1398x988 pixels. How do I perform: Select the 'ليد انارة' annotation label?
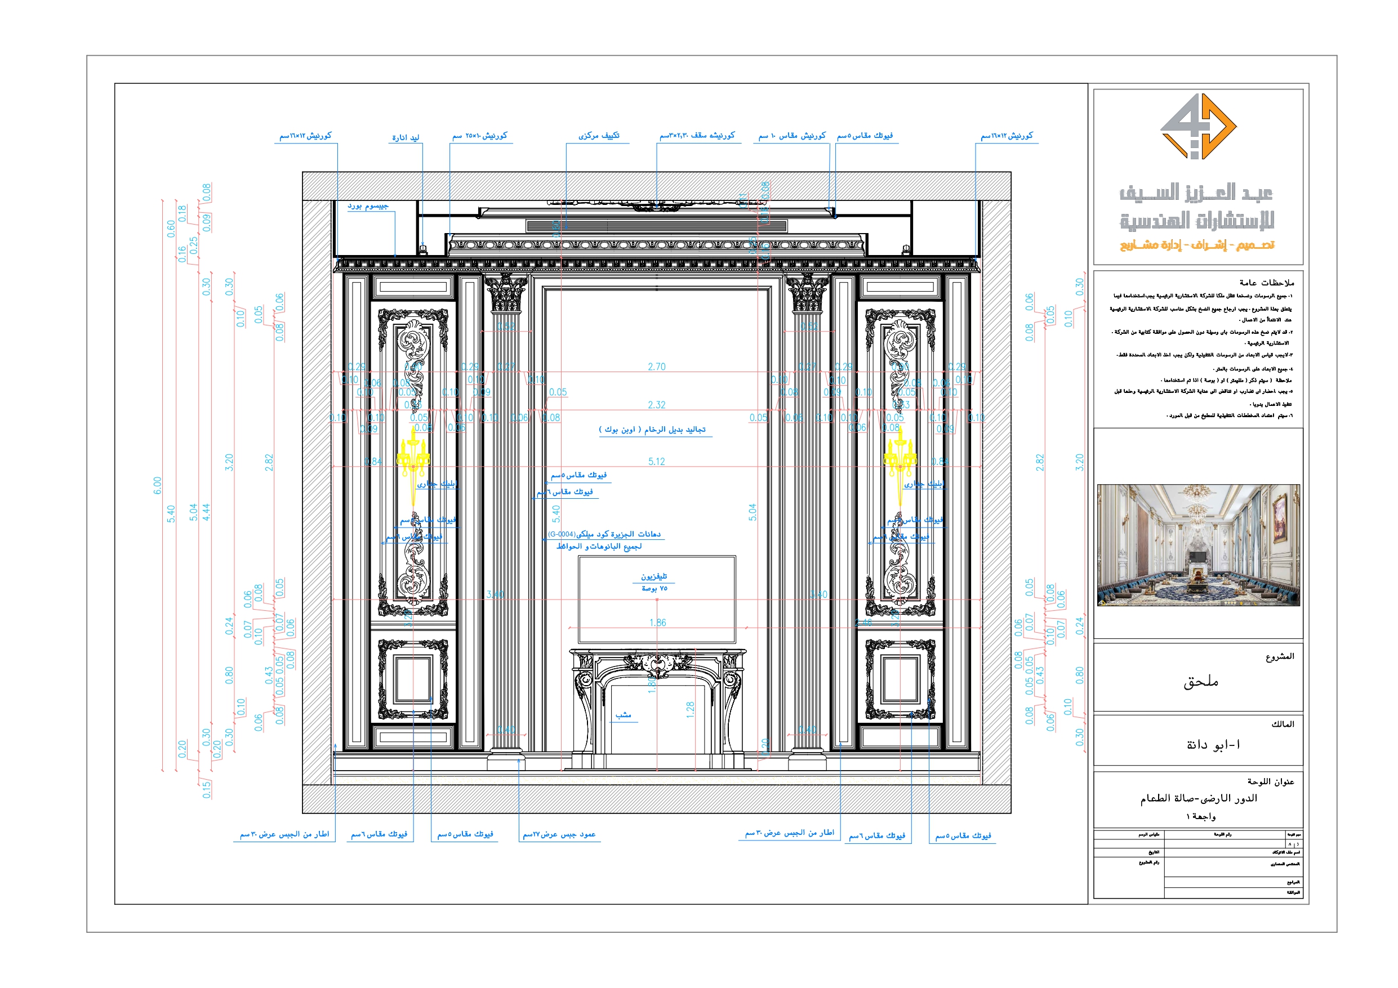point(406,137)
